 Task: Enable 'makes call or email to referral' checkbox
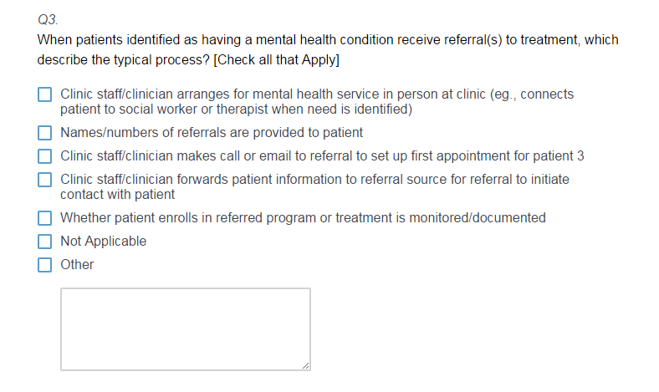45,156
